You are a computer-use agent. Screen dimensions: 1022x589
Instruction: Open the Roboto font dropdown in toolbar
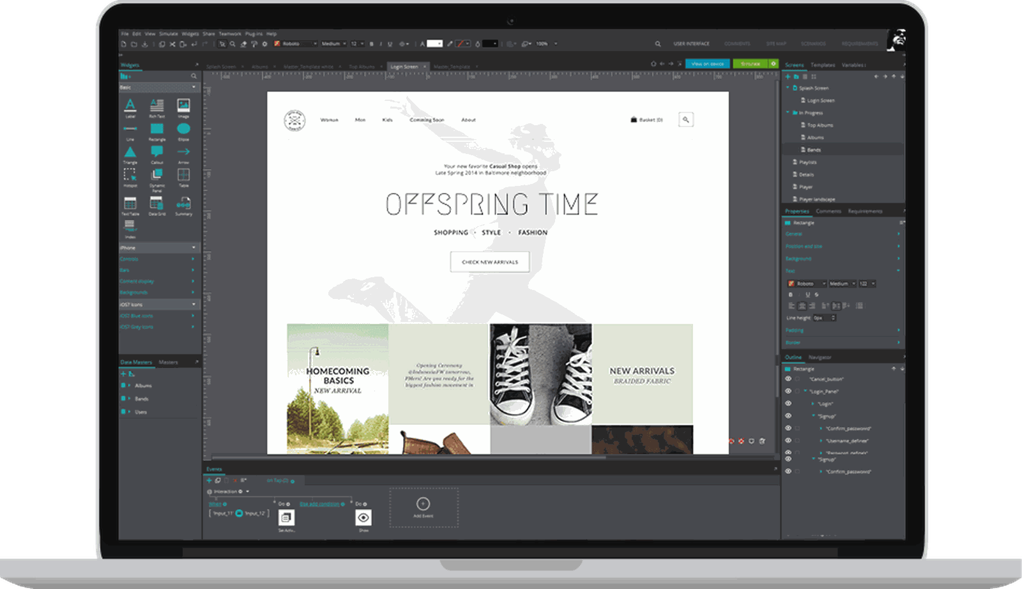pyautogui.click(x=296, y=44)
